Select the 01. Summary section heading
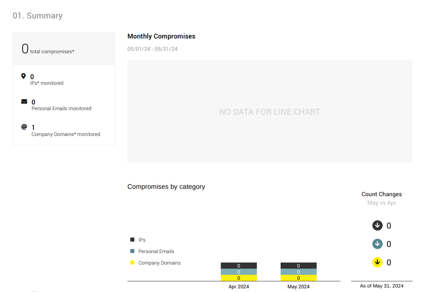This screenshot has height=292, width=424. (38, 16)
